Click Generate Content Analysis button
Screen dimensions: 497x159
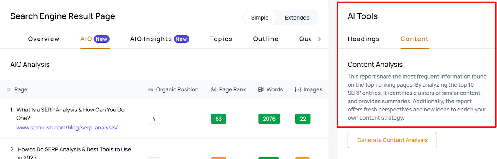tap(392, 140)
